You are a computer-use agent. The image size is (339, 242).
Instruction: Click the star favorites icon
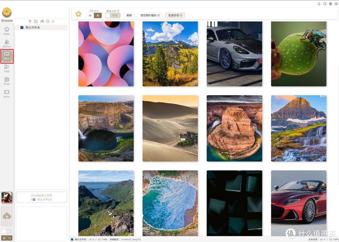coord(78,14)
